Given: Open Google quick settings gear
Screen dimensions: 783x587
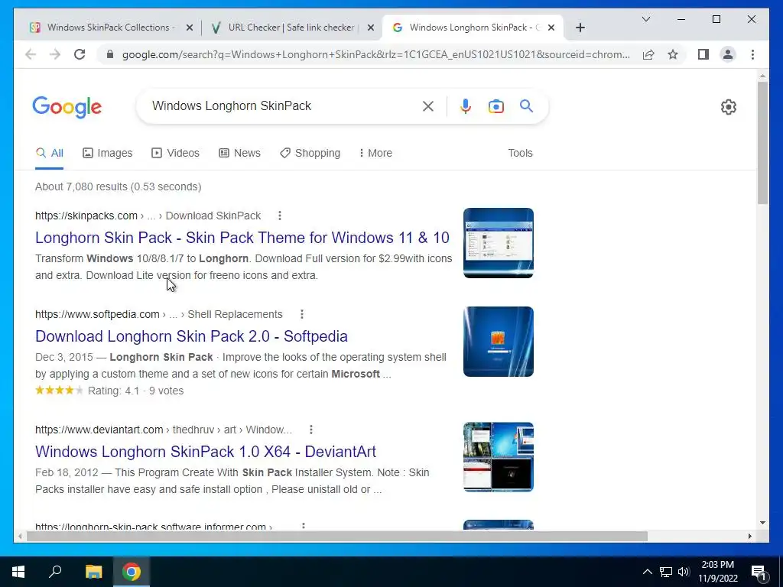Looking at the screenshot, I should click(x=729, y=107).
